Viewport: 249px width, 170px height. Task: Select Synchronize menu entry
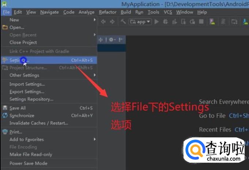pos(49,115)
